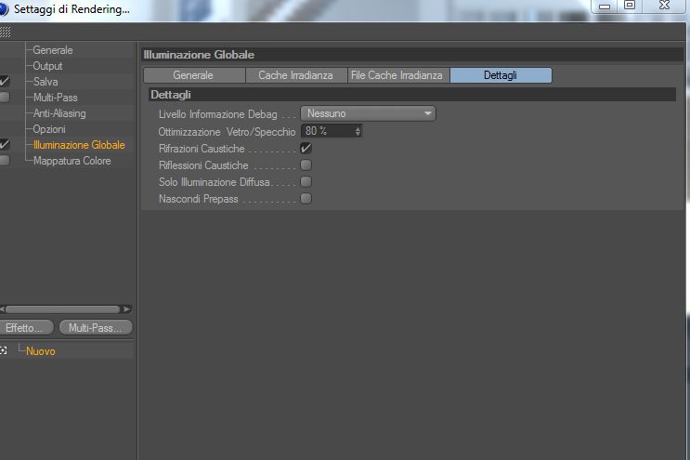Image resolution: width=690 pixels, height=460 pixels.
Task: Open the Livello Informazione Debag dropdown
Action: click(369, 113)
